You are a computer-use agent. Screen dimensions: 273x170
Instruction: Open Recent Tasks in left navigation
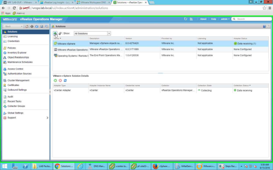pyautogui.click(x=14, y=101)
